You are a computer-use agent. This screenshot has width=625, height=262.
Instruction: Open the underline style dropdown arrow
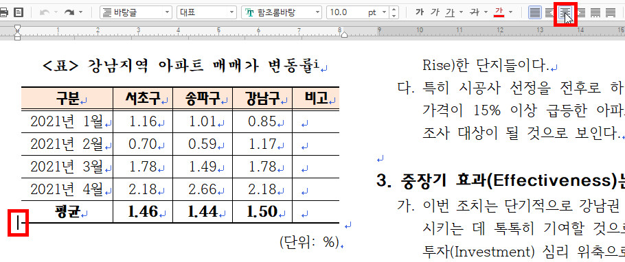click(461, 13)
